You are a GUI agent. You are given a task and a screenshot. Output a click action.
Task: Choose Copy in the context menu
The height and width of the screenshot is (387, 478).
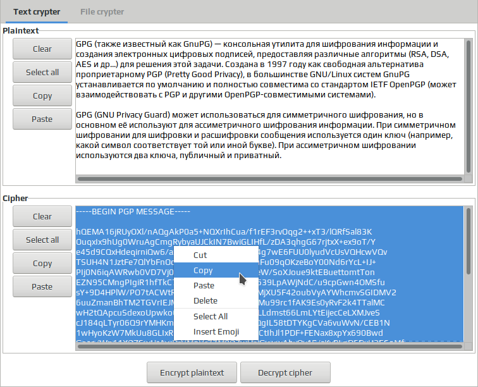pos(216,270)
